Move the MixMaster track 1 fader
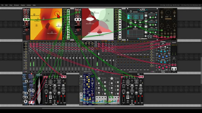Image resolution: width=202 pixels, height=113 pixels. [31, 58]
